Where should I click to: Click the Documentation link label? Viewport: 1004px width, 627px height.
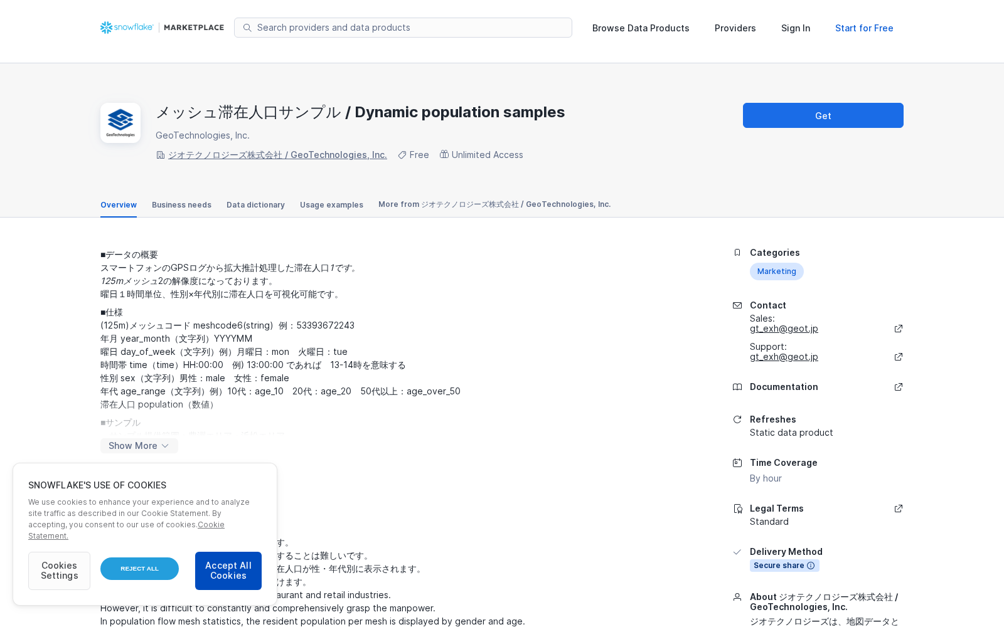tap(784, 387)
